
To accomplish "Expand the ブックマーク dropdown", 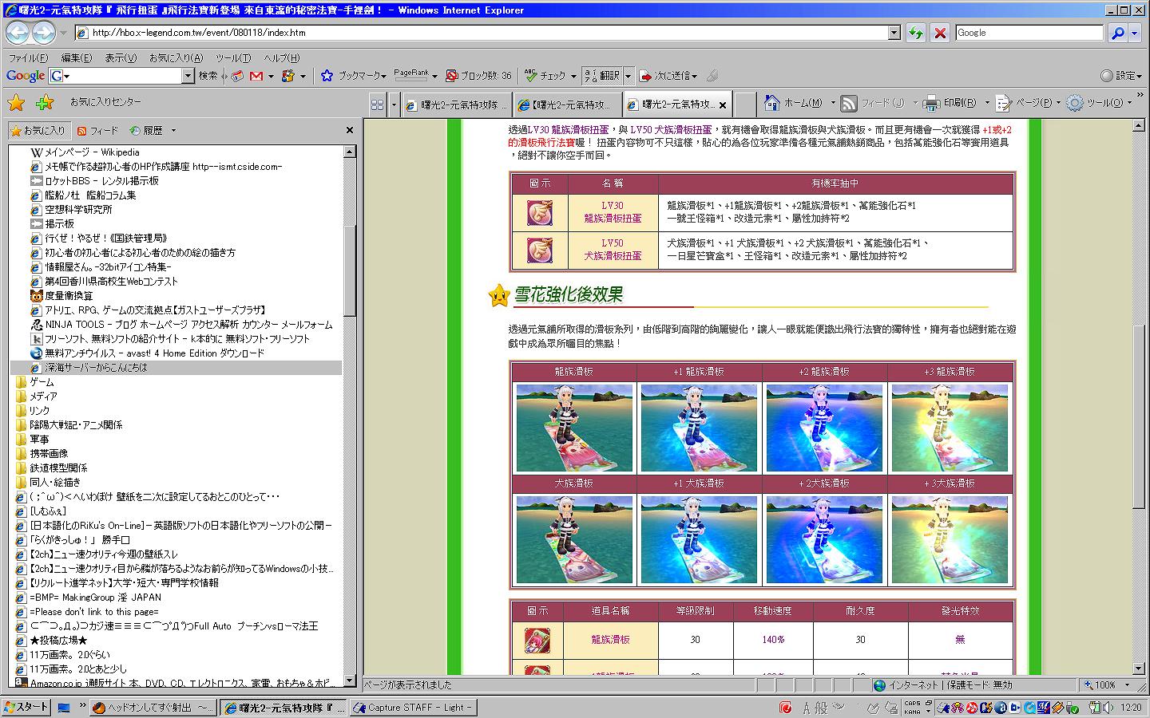I will (384, 77).
